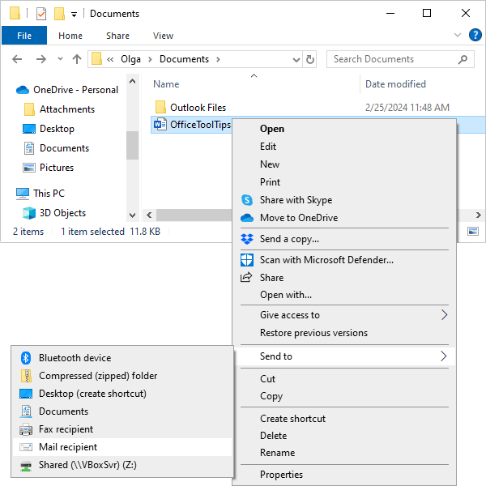Send to Desktop (create shortcut)

coord(122,394)
